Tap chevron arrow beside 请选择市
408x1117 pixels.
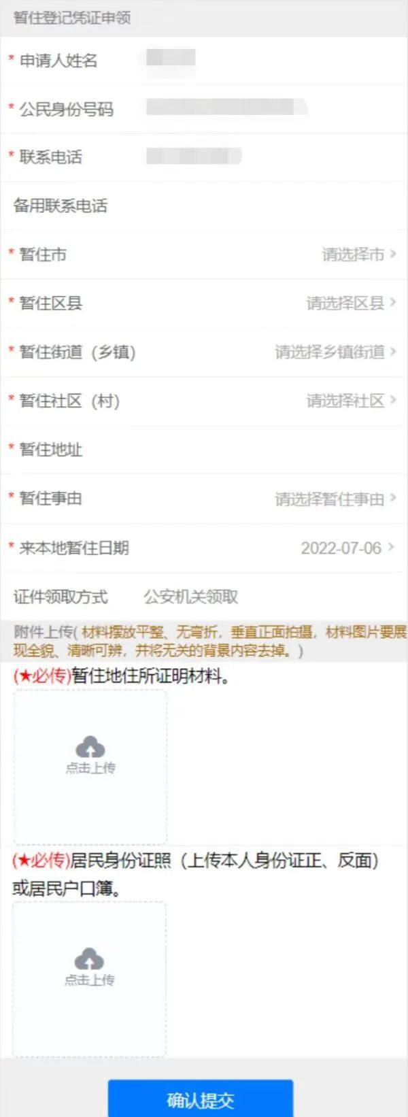(x=393, y=254)
